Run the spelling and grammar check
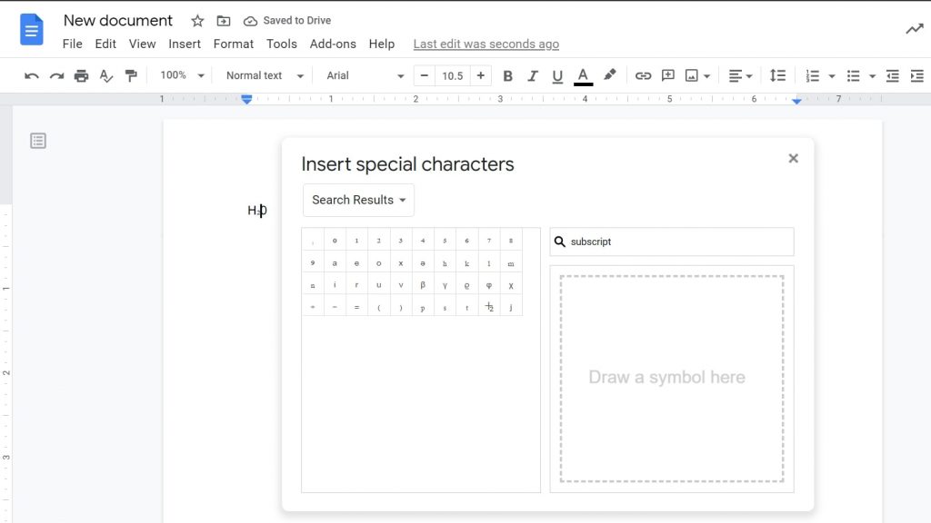 click(106, 75)
